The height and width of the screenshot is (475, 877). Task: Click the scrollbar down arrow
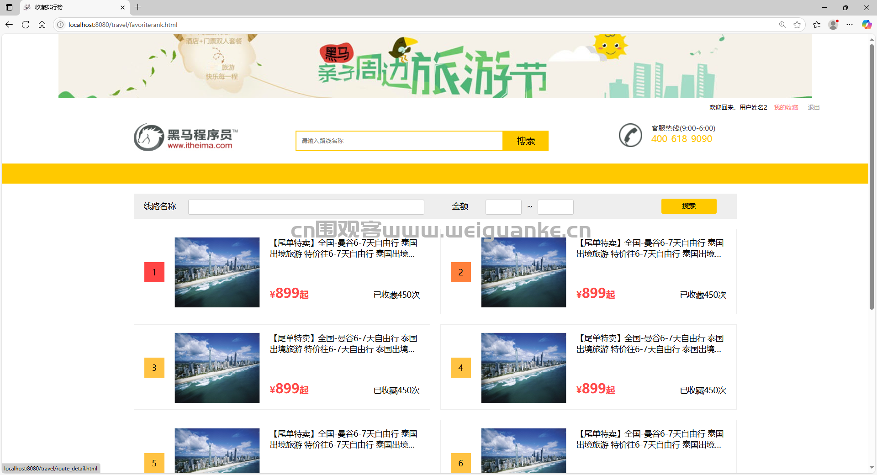[x=872, y=468]
